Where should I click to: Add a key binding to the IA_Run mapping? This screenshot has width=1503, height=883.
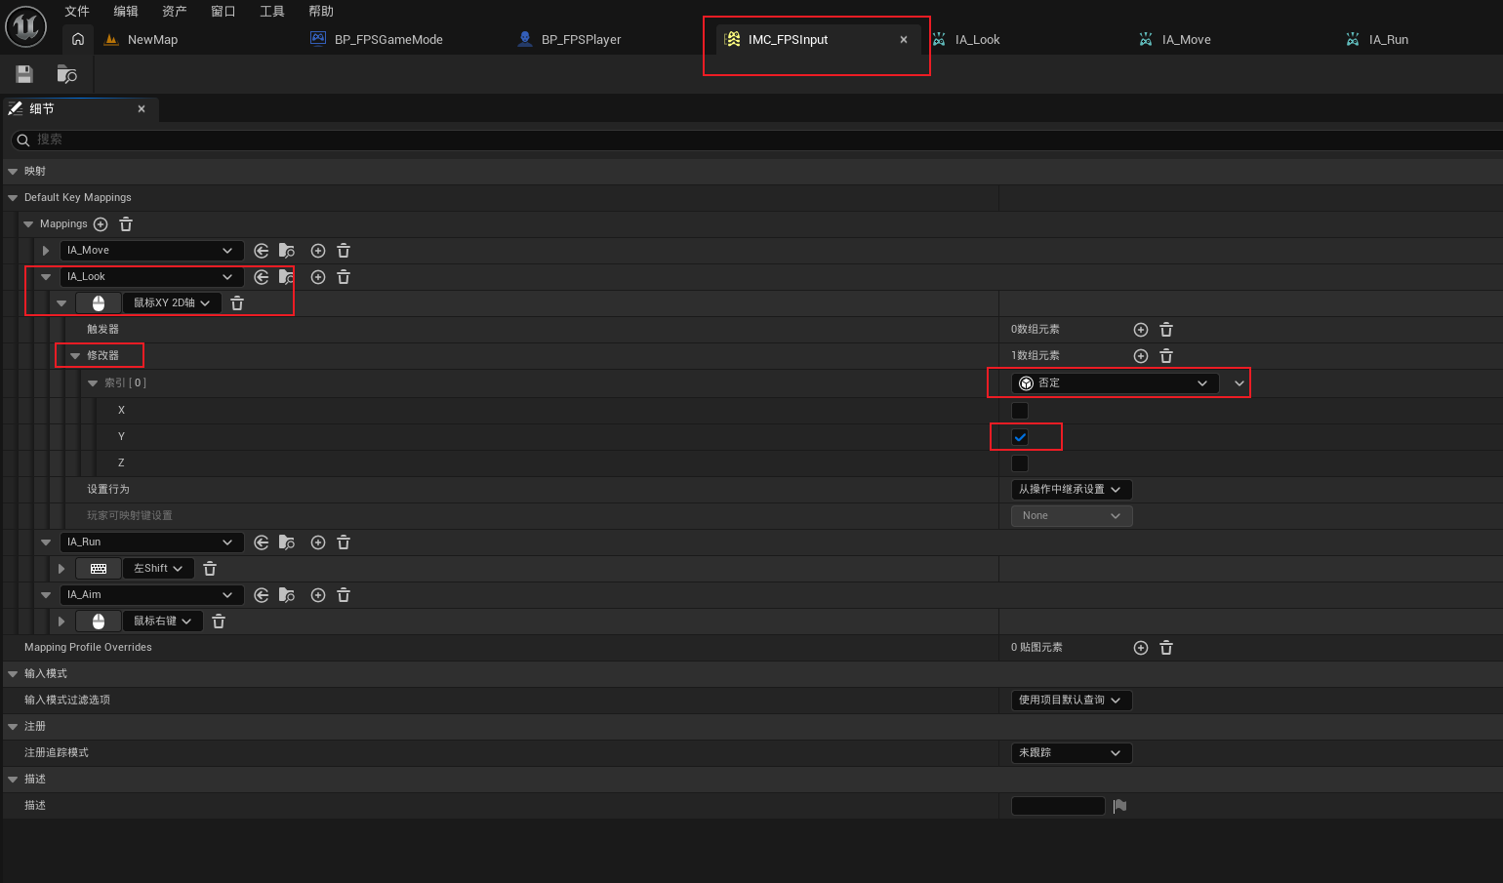point(318,542)
